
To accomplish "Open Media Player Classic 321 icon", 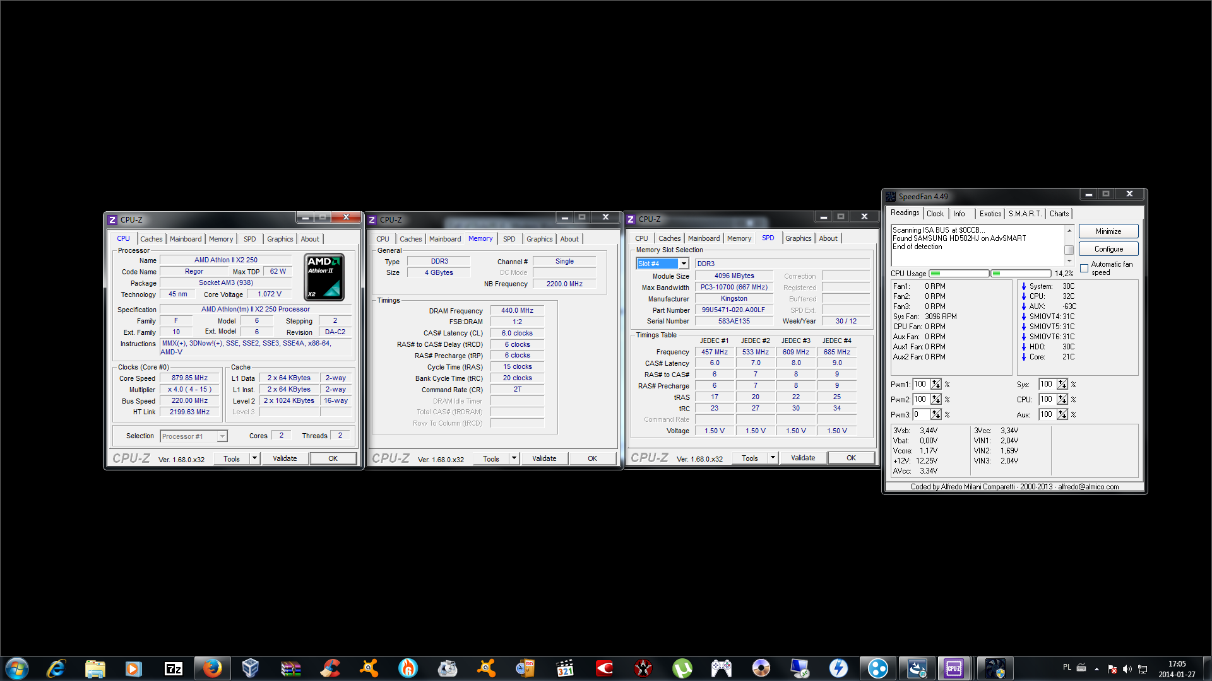I will point(564,668).
